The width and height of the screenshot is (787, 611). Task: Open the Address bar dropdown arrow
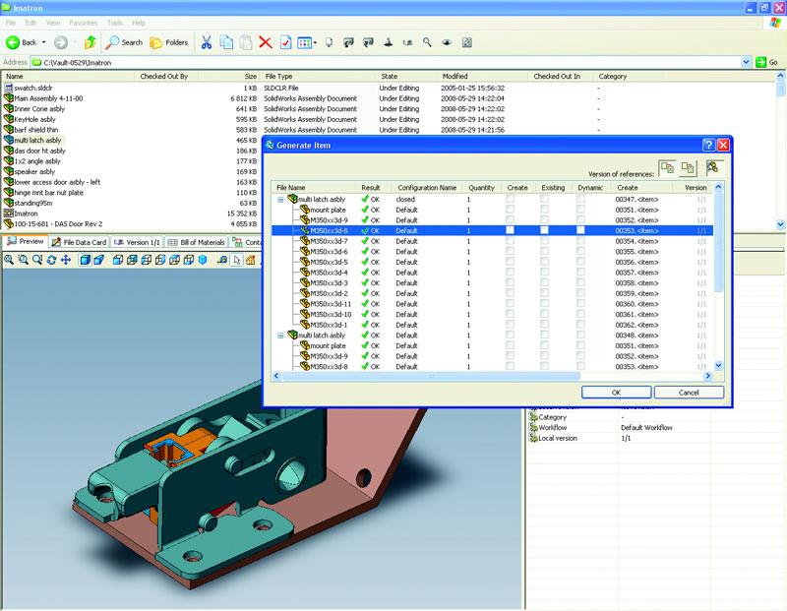click(x=748, y=62)
